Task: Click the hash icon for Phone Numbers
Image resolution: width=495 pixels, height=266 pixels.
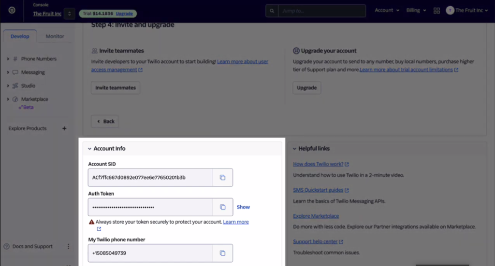Action: click(x=15, y=58)
